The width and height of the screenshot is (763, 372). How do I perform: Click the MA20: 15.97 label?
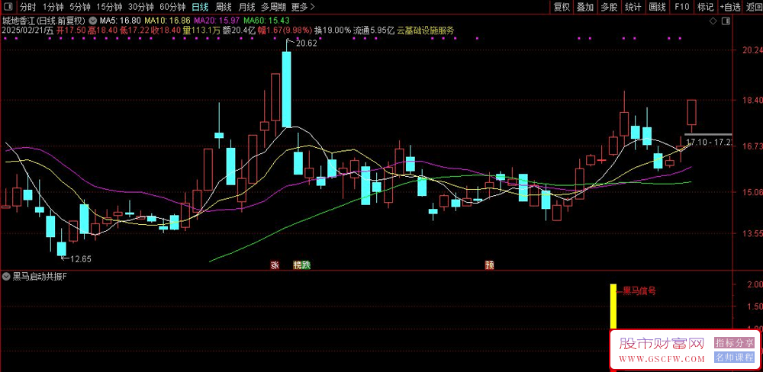click(217, 21)
